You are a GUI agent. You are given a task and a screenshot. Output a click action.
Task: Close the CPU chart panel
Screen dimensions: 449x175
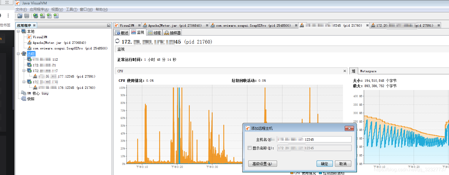(x=345, y=71)
